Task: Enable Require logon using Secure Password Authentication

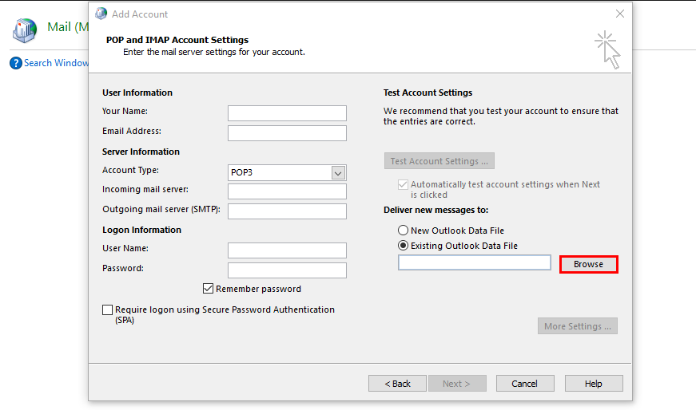Action: coord(107,309)
